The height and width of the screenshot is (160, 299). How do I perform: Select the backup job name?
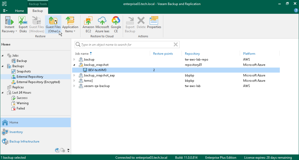89,60
